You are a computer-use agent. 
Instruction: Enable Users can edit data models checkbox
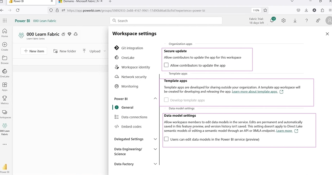pos(166,139)
